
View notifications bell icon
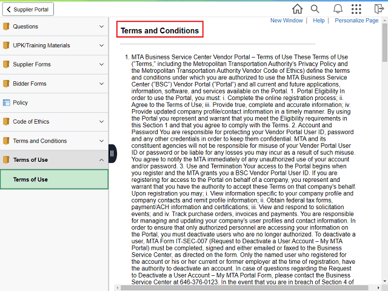tap(338, 9)
